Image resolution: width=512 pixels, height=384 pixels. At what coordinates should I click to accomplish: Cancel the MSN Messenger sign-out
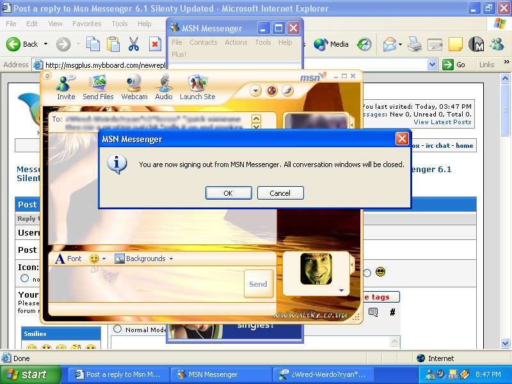[280, 193]
